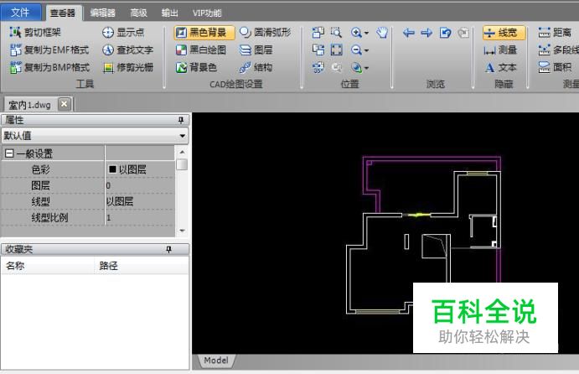Toggle Black-and-White Drawing (黑白绘图)
Image resolution: width=579 pixels, height=374 pixels.
point(201,49)
